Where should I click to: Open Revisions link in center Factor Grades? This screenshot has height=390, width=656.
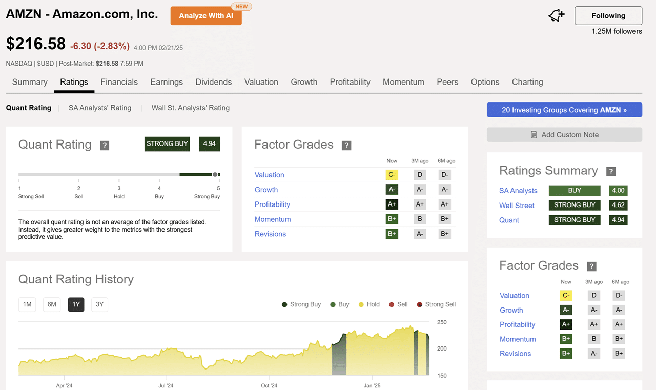pos(270,234)
